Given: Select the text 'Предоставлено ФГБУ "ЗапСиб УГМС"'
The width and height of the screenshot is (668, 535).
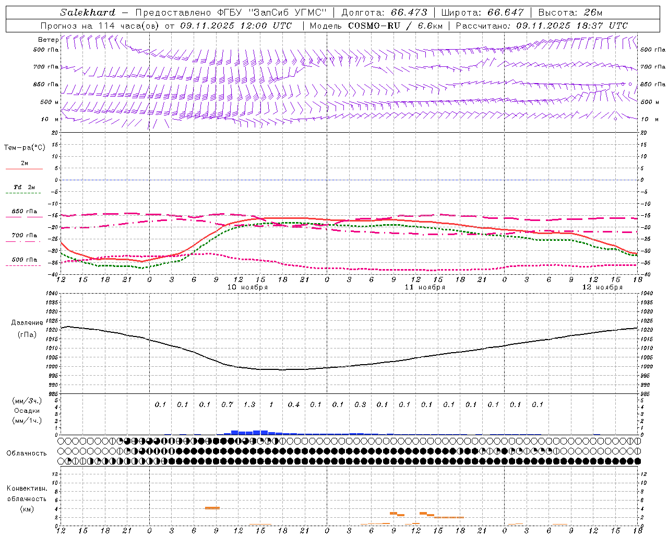Looking at the screenshot, I should coord(231,13).
